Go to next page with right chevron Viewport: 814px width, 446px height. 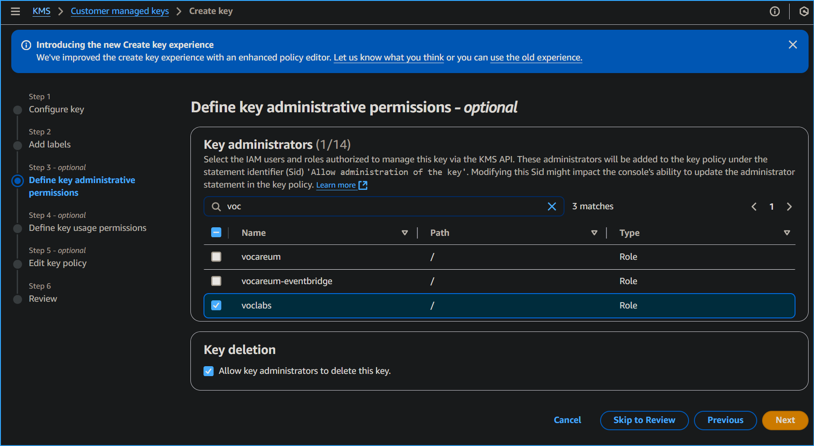click(789, 207)
